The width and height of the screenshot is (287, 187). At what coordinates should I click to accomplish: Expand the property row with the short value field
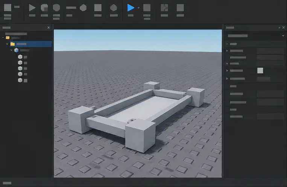[227, 79]
